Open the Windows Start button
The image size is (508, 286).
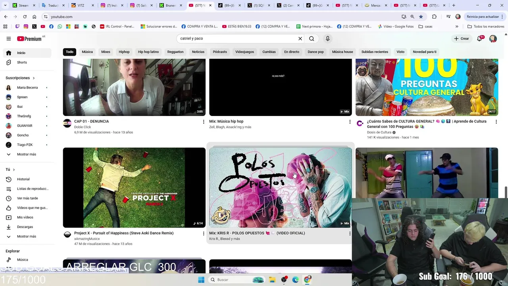pyautogui.click(x=201, y=280)
